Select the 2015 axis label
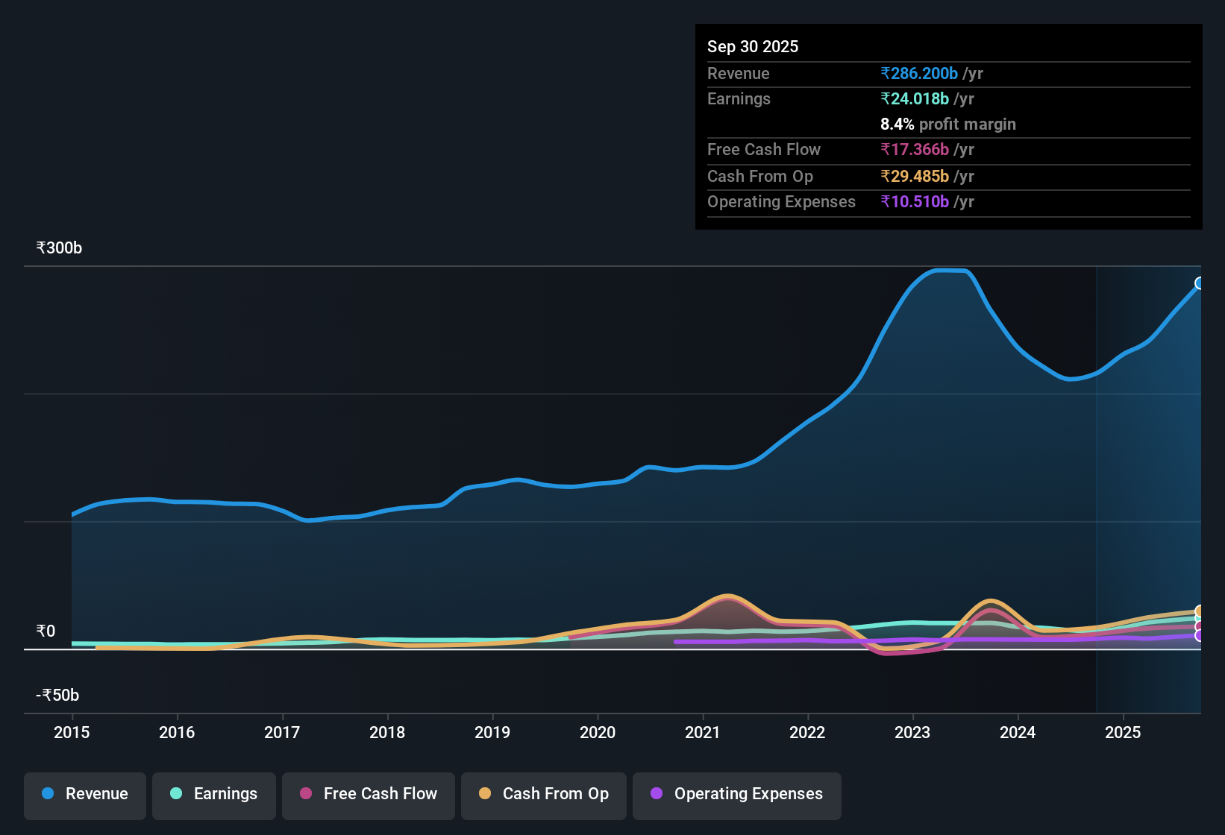 [72, 733]
